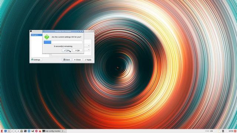
Task: Click the US keyboard layout indicator
Action: [x=211, y=131]
